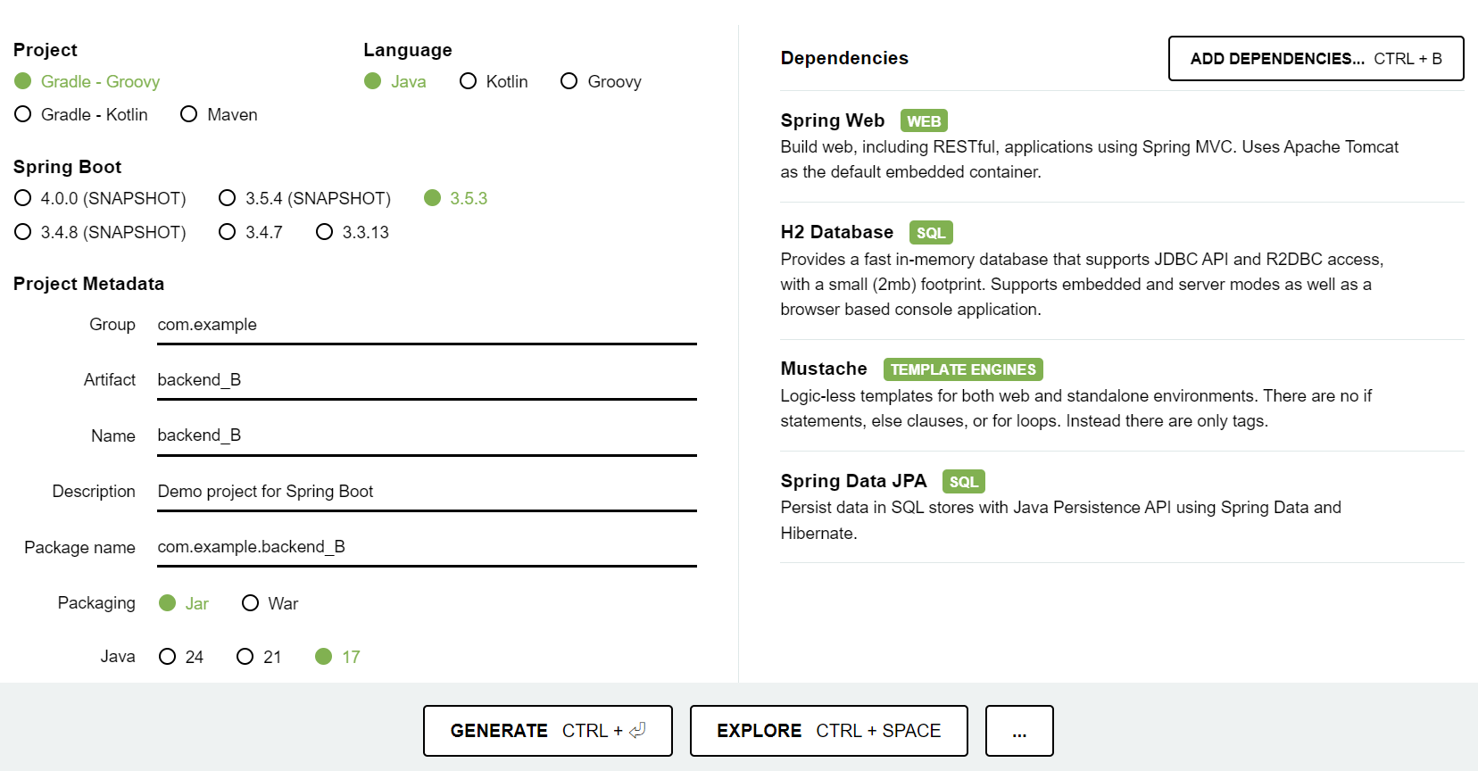1478x771 pixels.
Task: Pick Groovy language option
Action: [601, 81]
